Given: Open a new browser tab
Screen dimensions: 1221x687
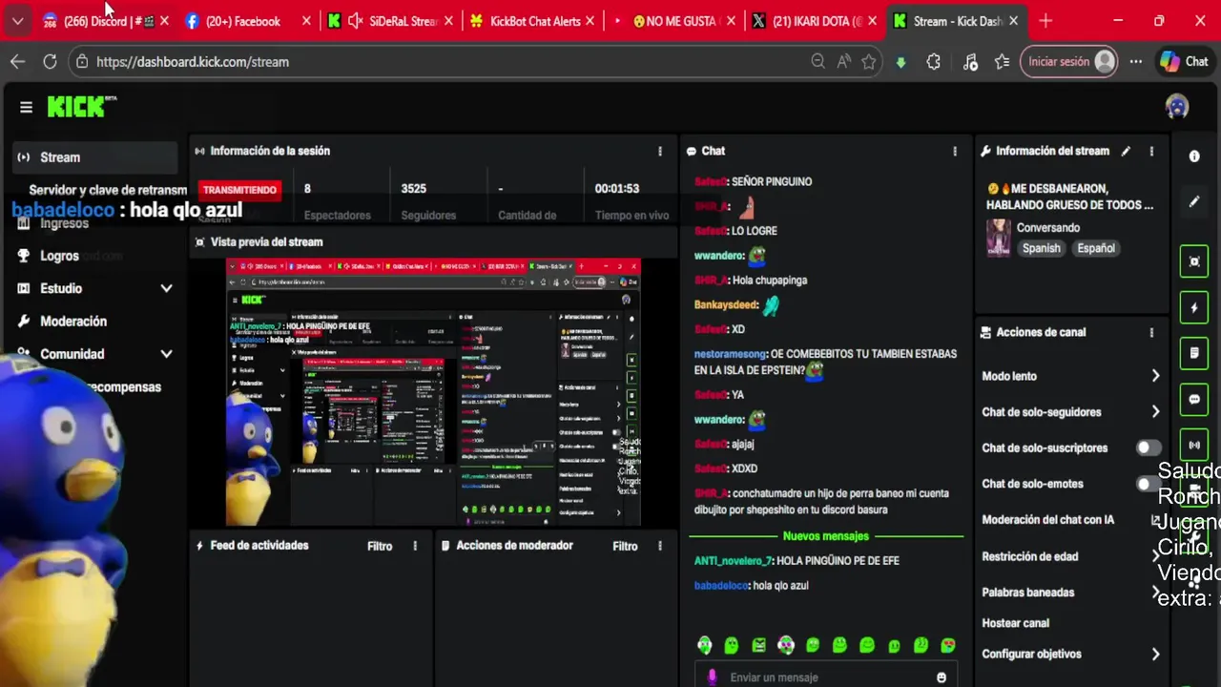Looking at the screenshot, I should point(1045,21).
